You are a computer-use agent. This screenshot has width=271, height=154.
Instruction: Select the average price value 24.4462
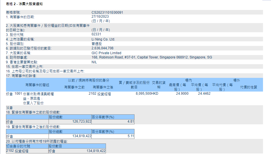click(204, 94)
